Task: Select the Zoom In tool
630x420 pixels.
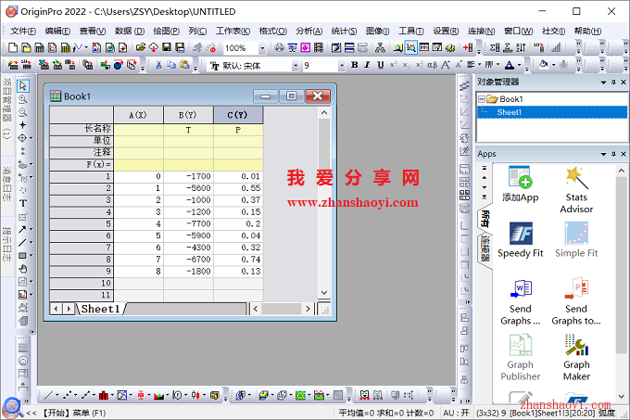Action: [x=23, y=99]
